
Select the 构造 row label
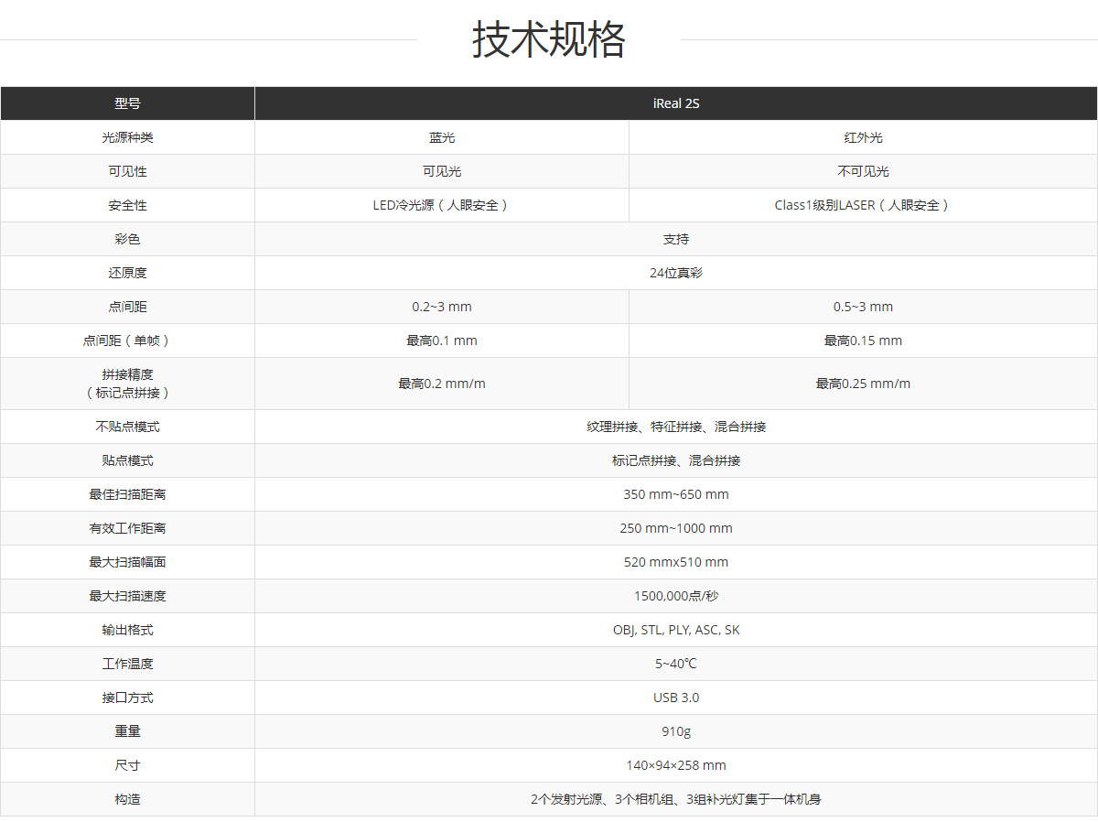[127, 799]
